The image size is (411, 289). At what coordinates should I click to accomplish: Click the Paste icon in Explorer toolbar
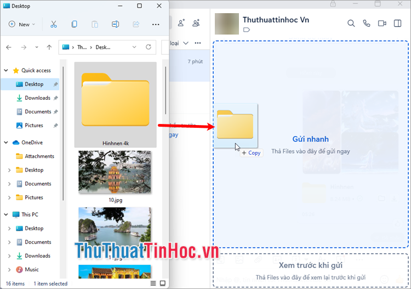click(95, 24)
